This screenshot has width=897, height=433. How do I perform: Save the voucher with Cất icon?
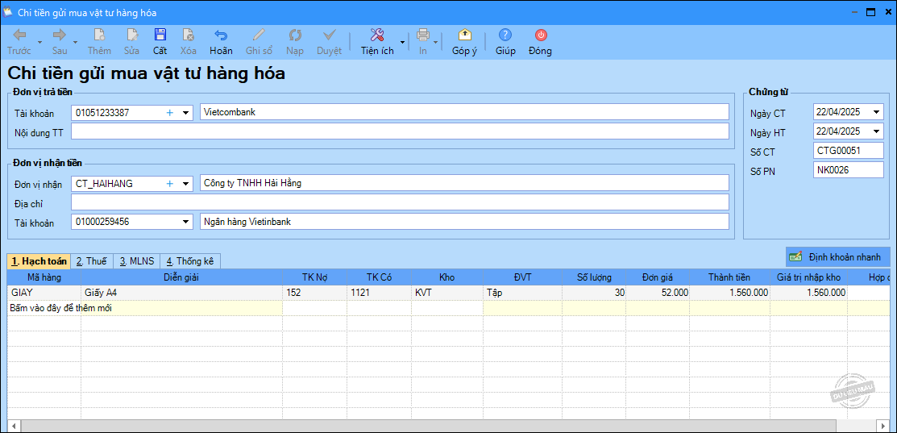pyautogui.click(x=160, y=35)
